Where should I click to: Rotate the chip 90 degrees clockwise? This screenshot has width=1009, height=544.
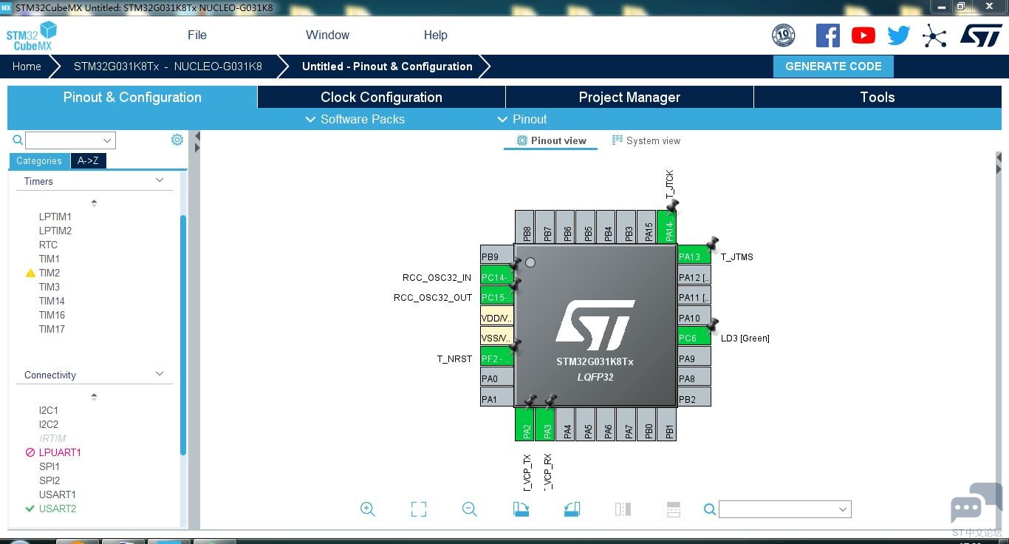click(x=521, y=509)
